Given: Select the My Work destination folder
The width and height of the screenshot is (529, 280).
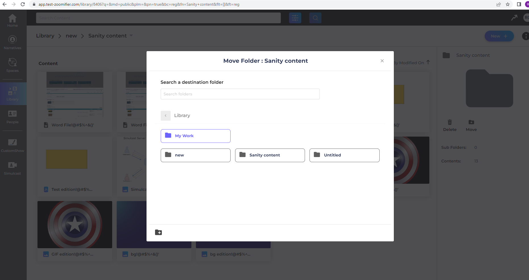Looking at the screenshot, I should coord(195,136).
